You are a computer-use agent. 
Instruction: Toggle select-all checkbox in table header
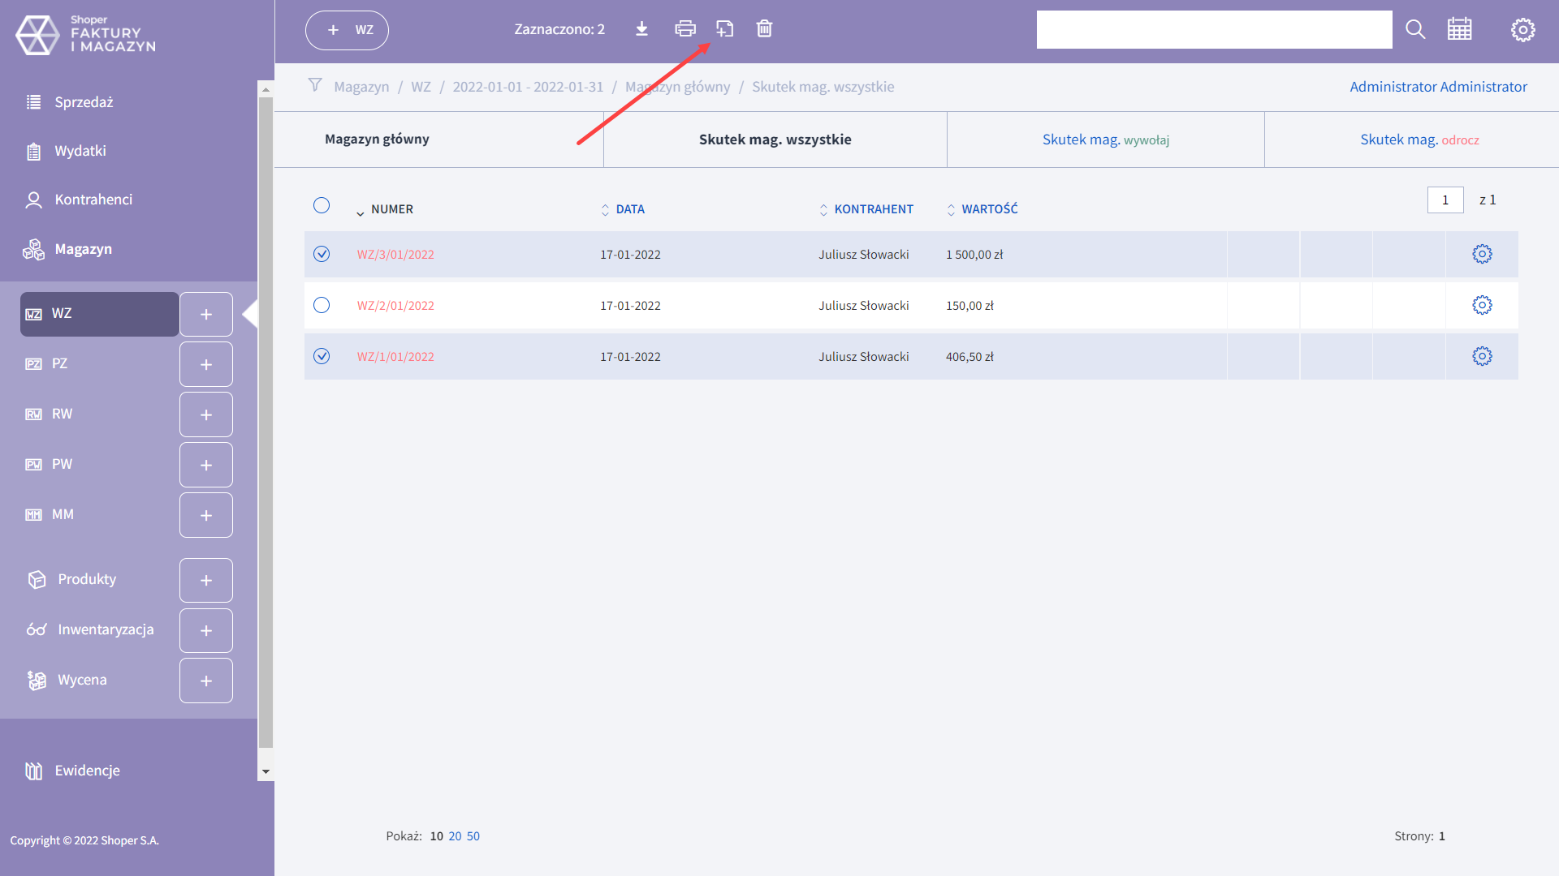(322, 205)
